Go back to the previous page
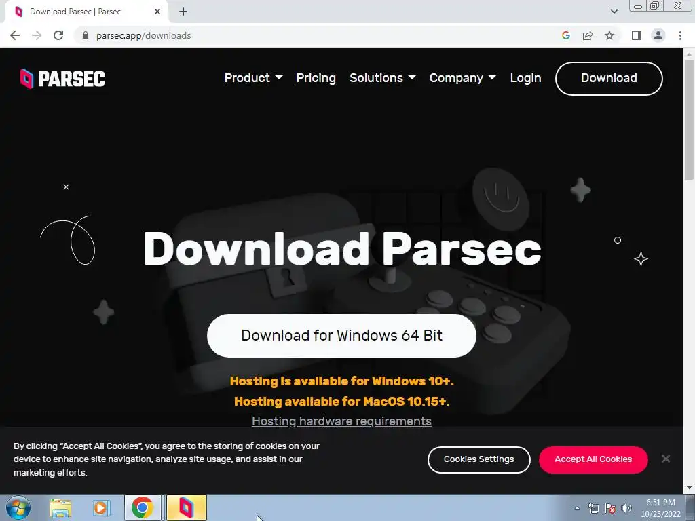Image resolution: width=695 pixels, height=521 pixels. (x=15, y=35)
